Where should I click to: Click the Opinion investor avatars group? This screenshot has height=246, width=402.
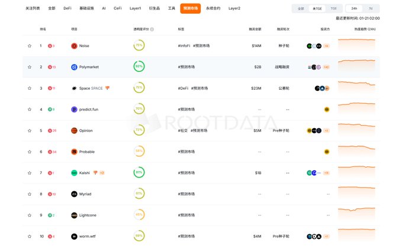[x=314, y=130]
